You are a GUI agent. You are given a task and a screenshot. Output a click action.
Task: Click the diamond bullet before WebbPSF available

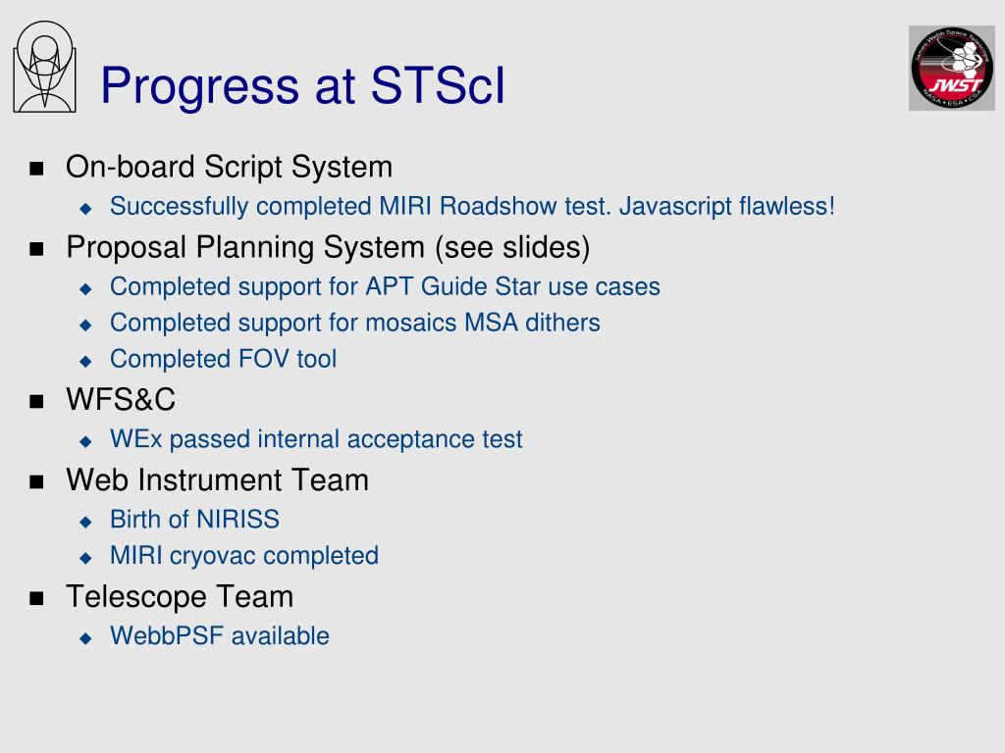[x=86, y=637]
